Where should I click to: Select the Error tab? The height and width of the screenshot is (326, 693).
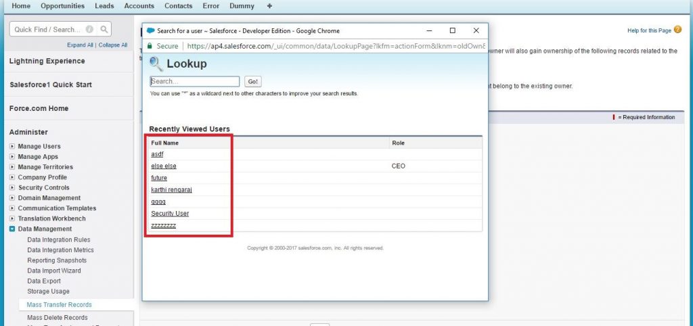click(211, 6)
